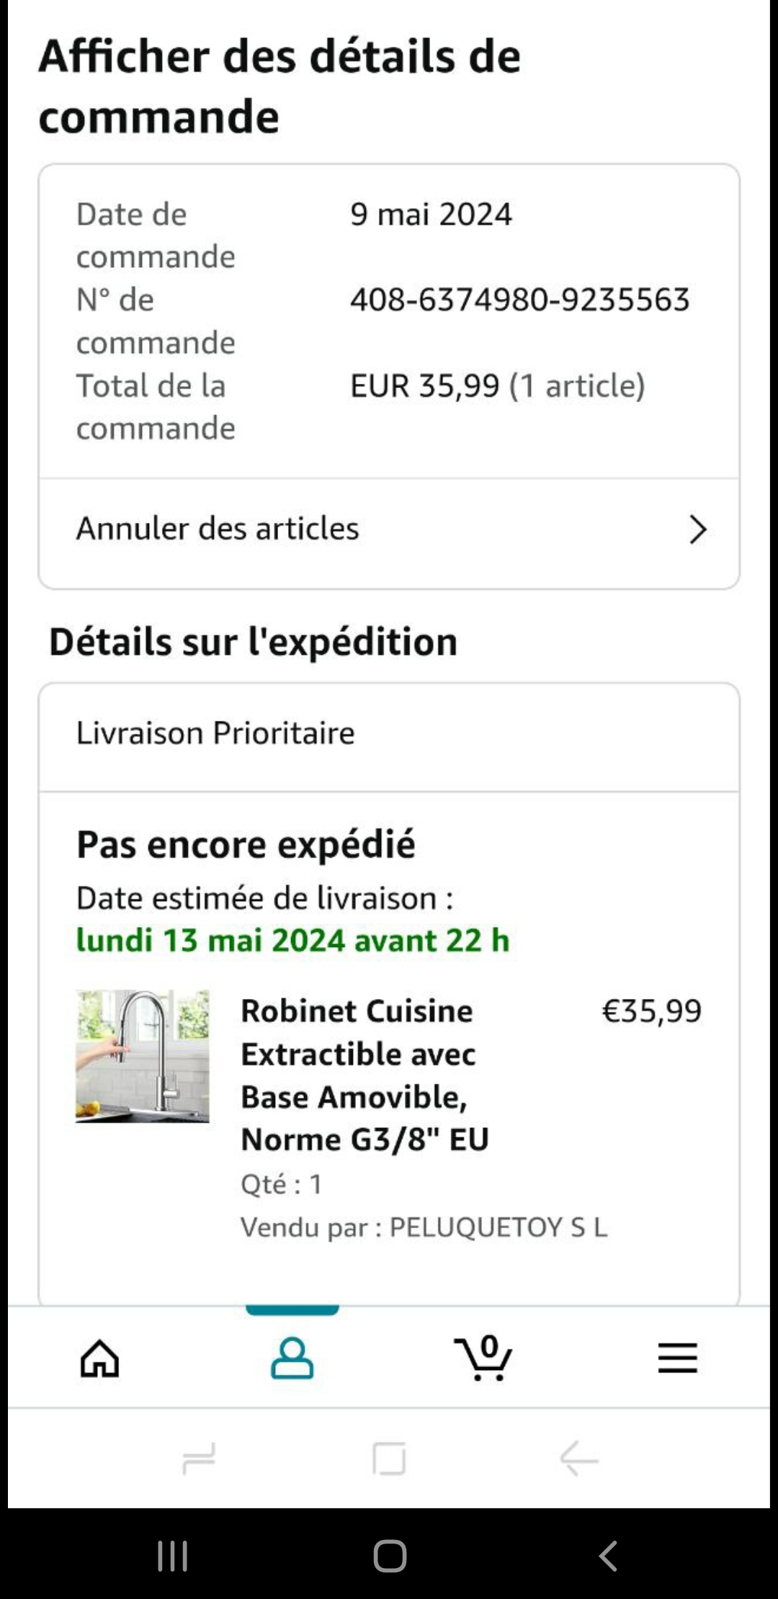Tap the "Pas encore expédié" status heading
778x1599 pixels.
click(x=246, y=844)
